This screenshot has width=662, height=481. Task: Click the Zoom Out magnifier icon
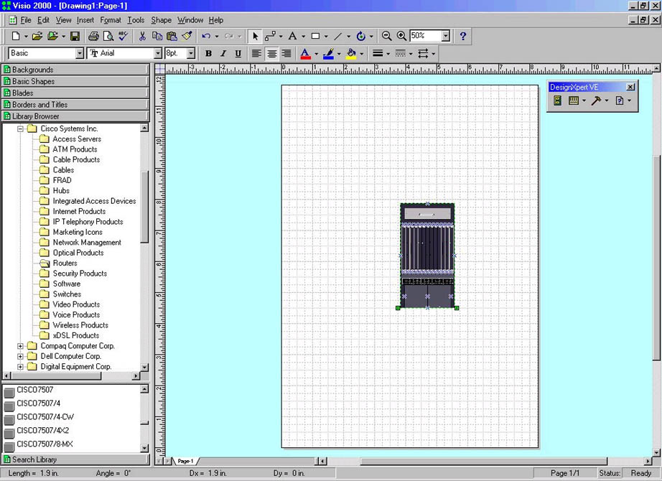pos(387,36)
